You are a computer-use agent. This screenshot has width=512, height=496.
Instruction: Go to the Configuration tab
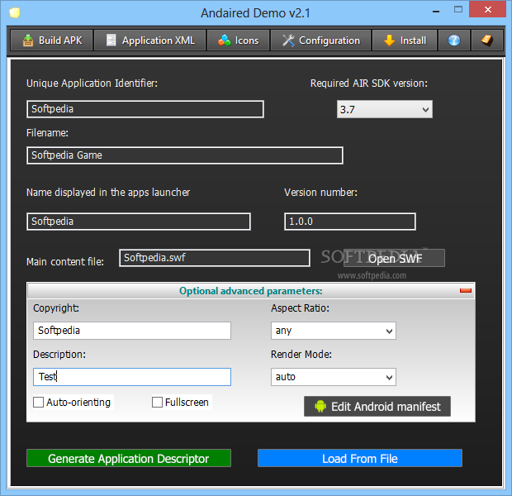coord(320,41)
